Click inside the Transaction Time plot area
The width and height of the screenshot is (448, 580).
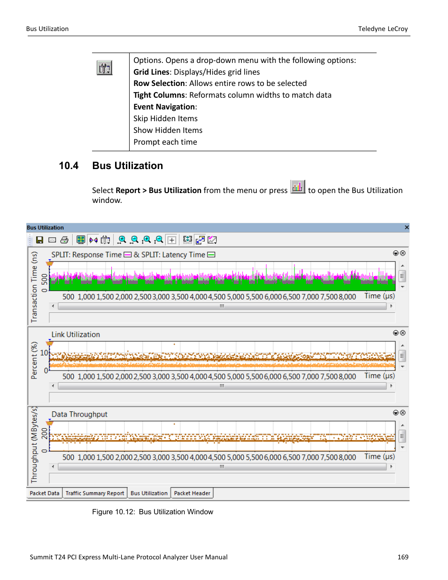coord(222,276)
